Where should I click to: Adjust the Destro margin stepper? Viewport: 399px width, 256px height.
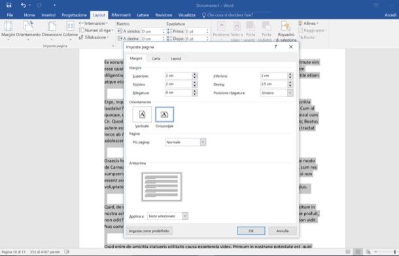(290, 84)
